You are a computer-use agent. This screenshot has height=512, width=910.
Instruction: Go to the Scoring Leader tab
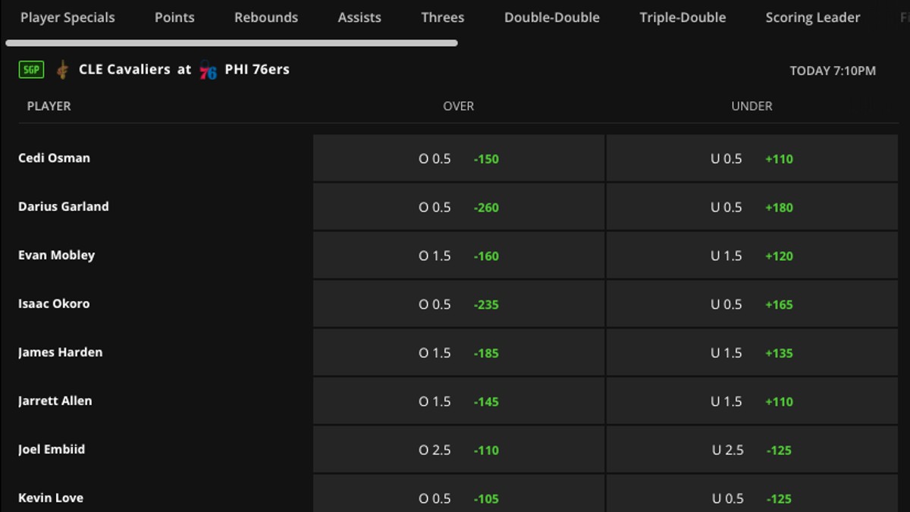pos(813,17)
